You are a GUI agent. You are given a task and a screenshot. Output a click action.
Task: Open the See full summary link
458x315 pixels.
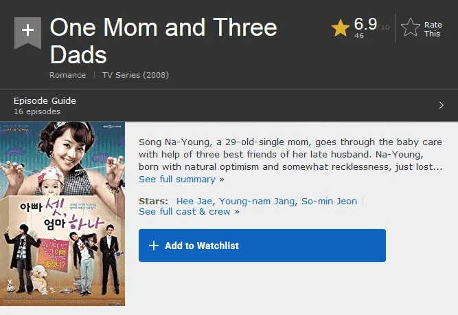pos(181,179)
